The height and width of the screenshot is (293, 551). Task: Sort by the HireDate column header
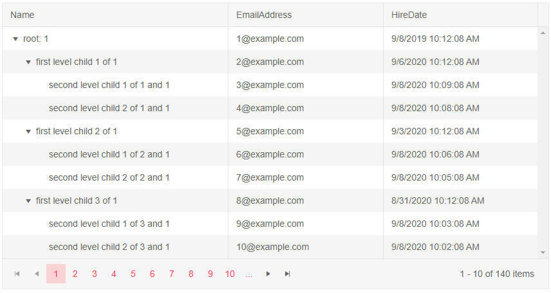[x=409, y=15]
